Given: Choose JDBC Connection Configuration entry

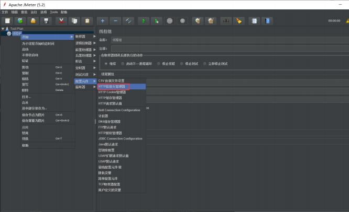Looking at the screenshot, I should [x=122, y=138].
